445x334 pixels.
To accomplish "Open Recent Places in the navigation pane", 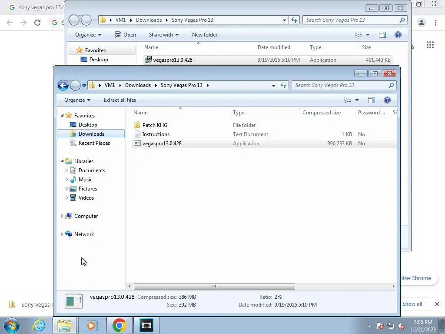I will (x=94, y=143).
